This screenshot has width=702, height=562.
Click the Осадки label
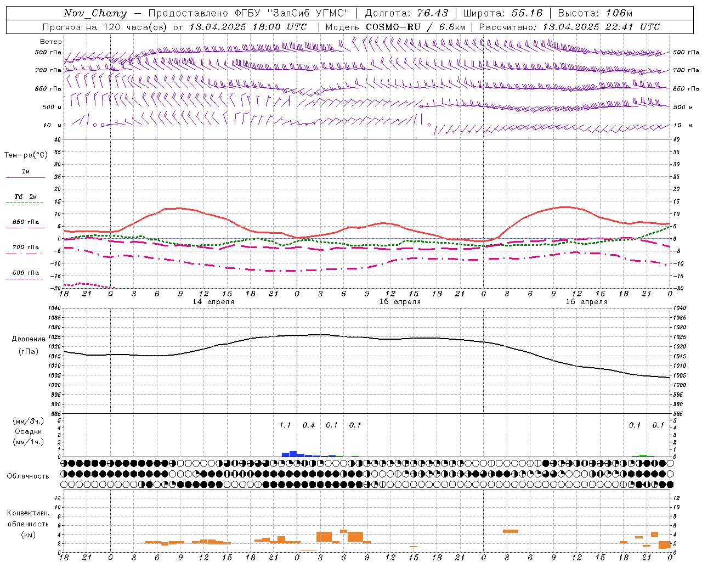click(29, 431)
